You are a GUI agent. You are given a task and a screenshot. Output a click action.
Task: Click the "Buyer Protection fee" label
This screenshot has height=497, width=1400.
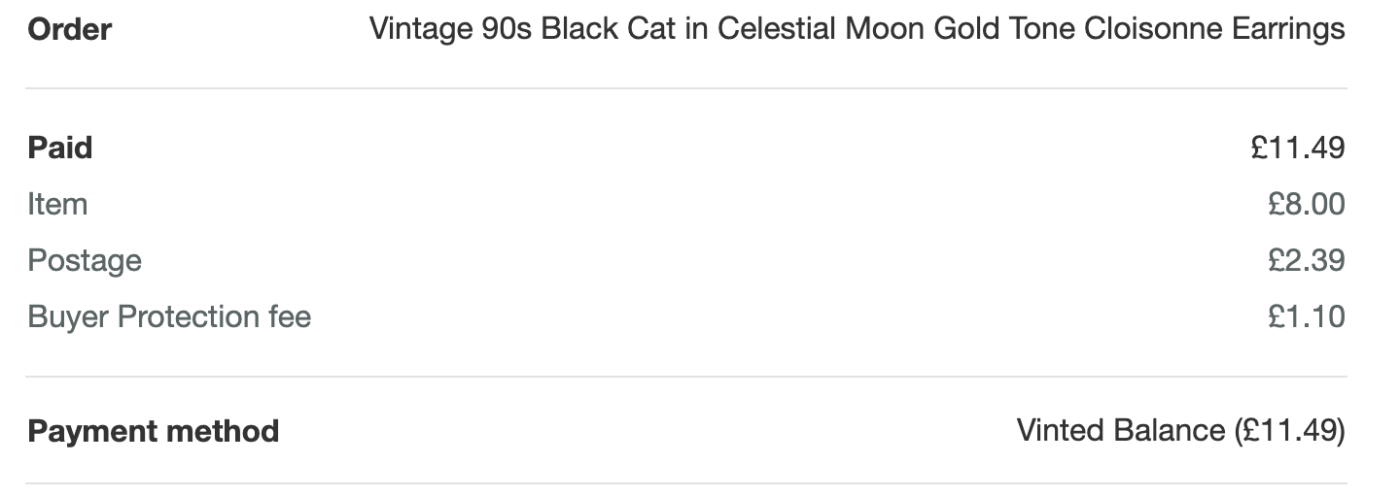pyautogui.click(x=169, y=316)
